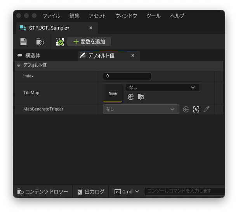
Task: Open the ツール menu
Action: pyautogui.click(x=153, y=16)
